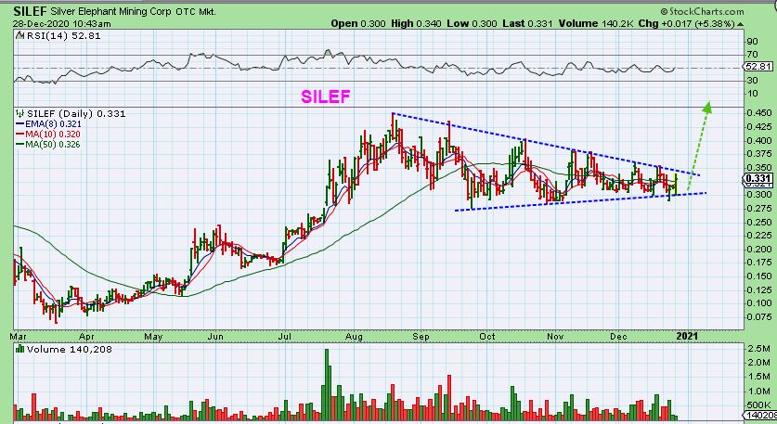Click the latest candlestick near 2021
This screenshot has height=424, width=777.
[676, 184]
